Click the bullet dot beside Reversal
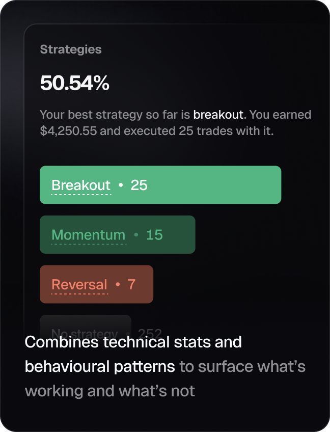330x432 pixels. point(118,284)
